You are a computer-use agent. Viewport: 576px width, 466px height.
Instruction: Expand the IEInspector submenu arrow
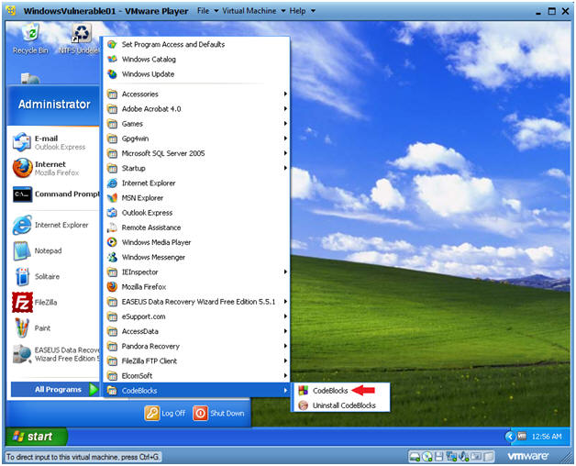tap(285, 272)
